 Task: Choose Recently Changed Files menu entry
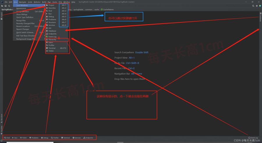coord(25,24)
